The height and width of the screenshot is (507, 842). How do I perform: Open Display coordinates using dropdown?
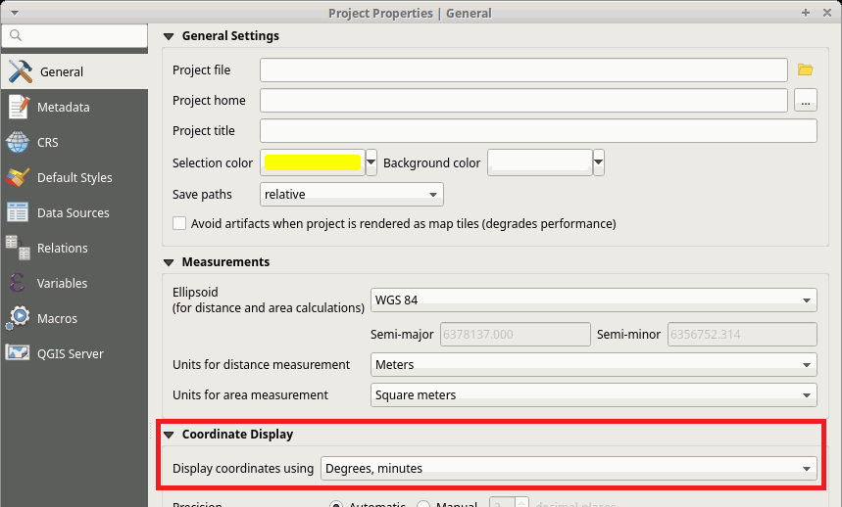[x=569, y=469]
